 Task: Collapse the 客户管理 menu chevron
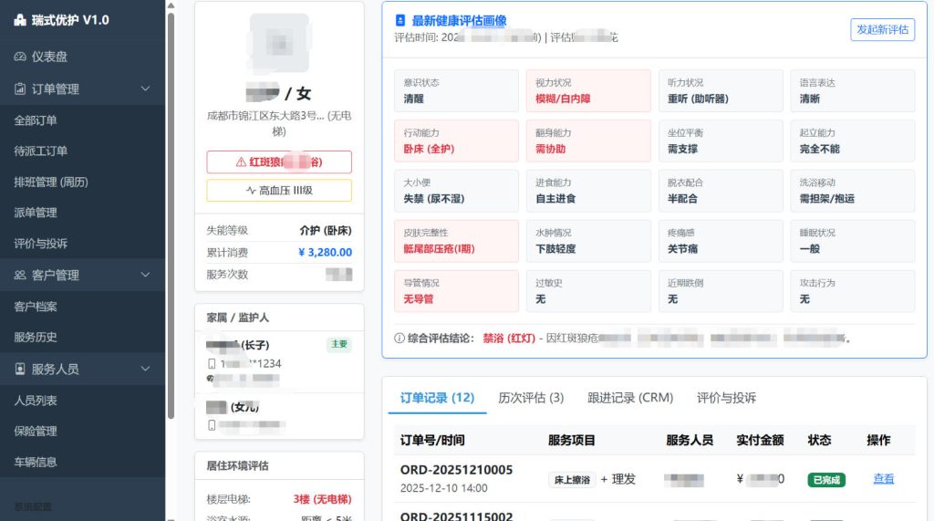click(145, 275)
